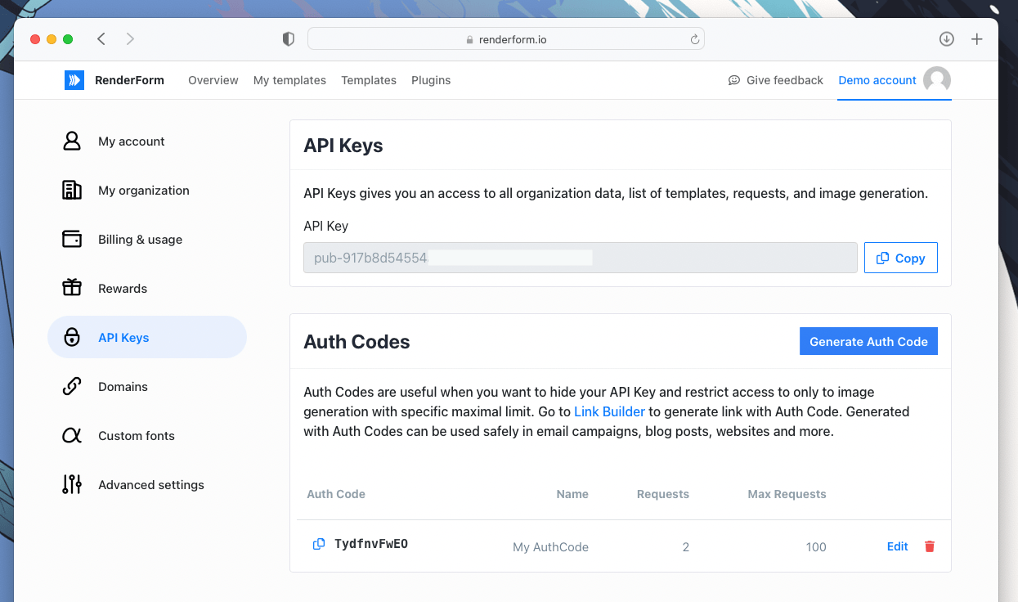
Task: Click the RenderForm logo icon
Action: tap(74, 80)
